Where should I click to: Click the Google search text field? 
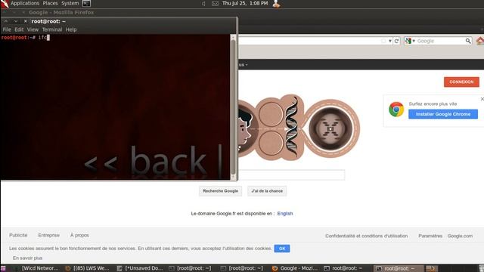(x=291, y=175)
